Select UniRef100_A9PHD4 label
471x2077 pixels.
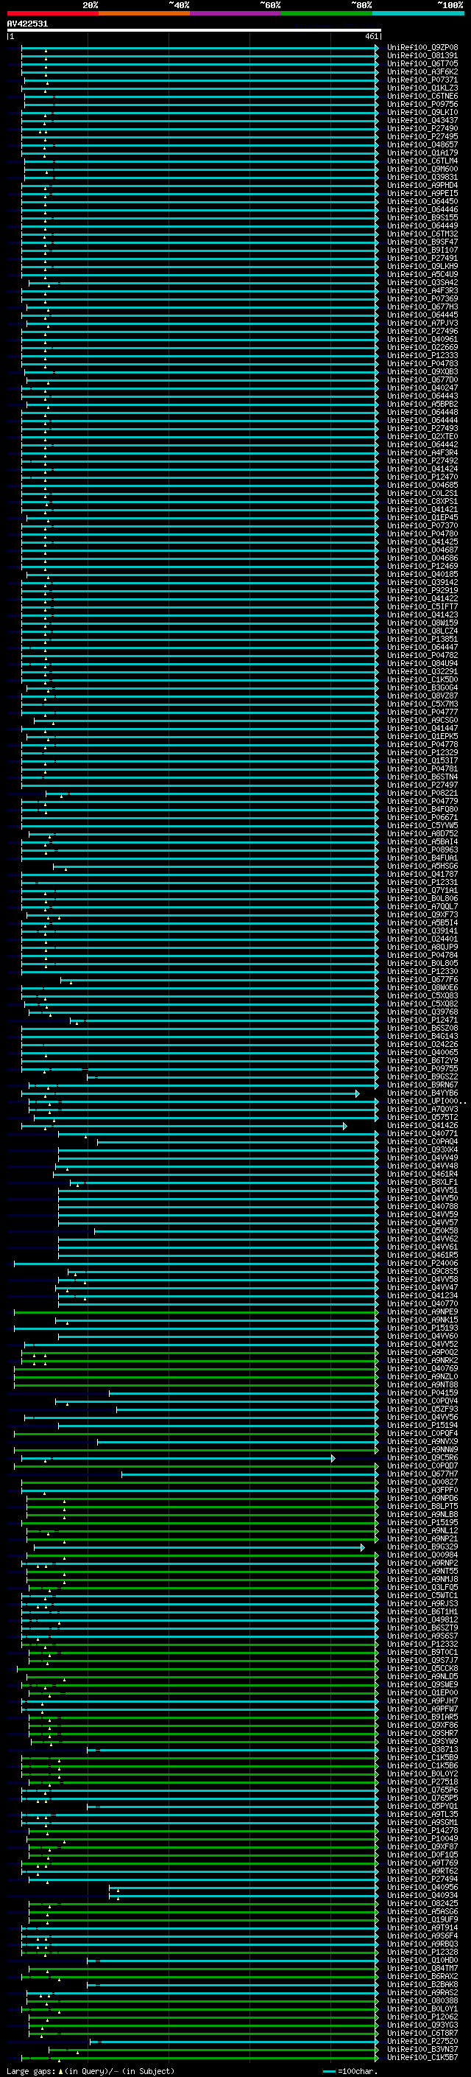[422, 186]
